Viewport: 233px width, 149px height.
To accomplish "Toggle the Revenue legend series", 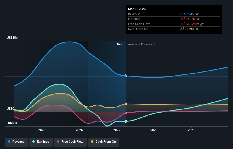I will tap(16, 142).
